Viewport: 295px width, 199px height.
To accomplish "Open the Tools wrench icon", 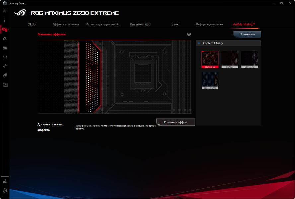I will (5, 66).
